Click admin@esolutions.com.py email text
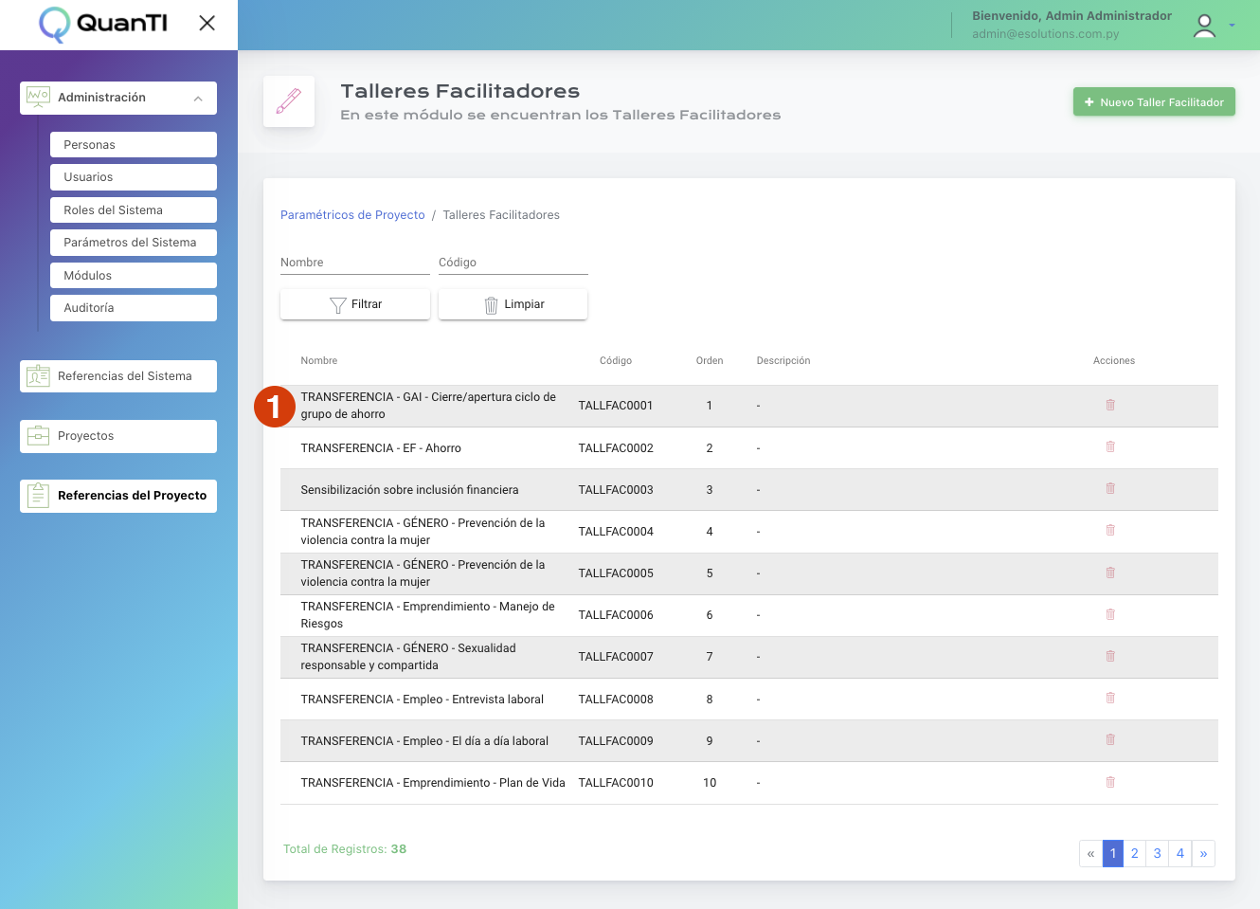The width and height of the screenshot is (1260, 909). pyautogui.click(x=1045, y=34)
